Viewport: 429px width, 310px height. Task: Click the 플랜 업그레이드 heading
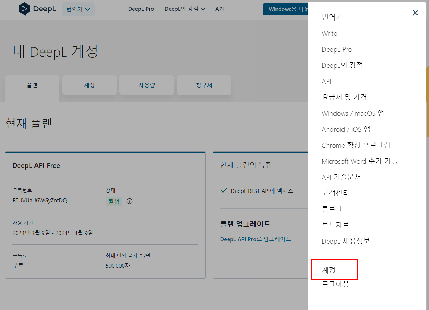point(245,223)
